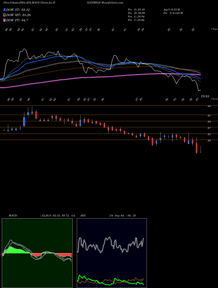Screen dimensions: 218x288
Task: Click the 'Avg V: 0.13 M' value
Action: [172, 10]
